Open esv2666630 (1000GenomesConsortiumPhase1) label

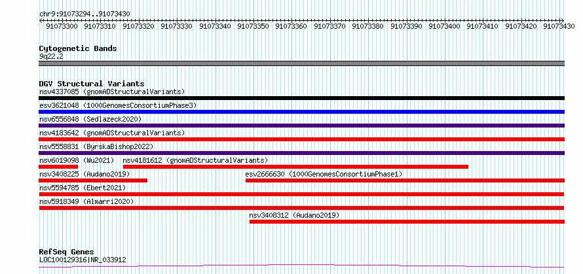(x=324, y=174)
